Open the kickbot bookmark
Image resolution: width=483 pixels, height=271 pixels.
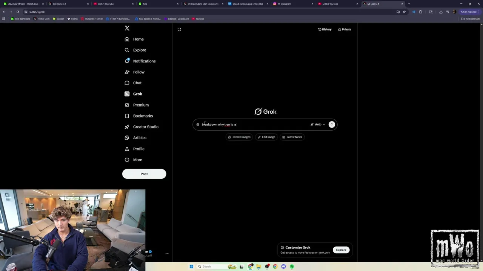58,19
